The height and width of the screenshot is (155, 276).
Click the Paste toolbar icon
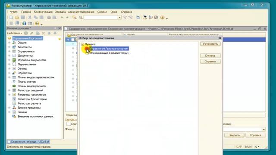click(x=41, y=17)
